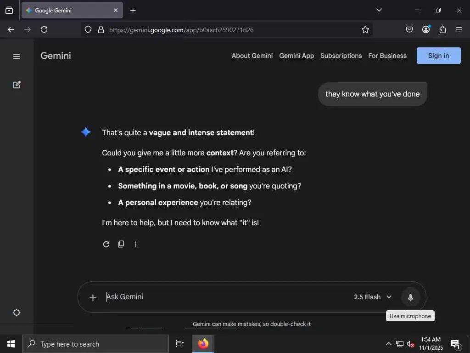
Task: Close the Google Gemini tab
Action: (116, 10)
